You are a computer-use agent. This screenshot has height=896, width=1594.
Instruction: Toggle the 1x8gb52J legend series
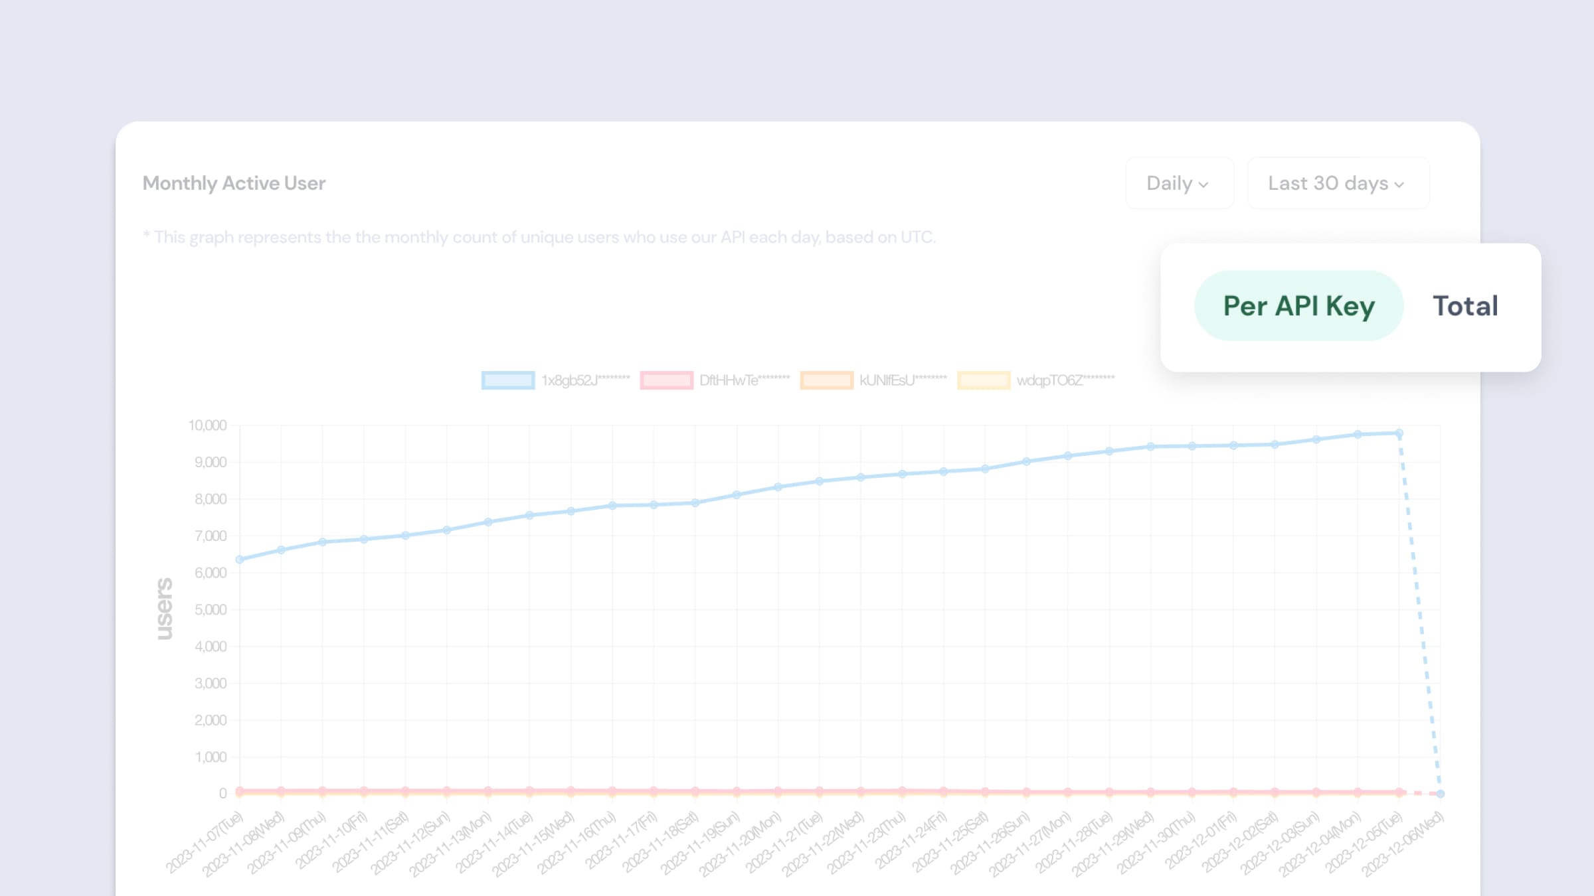tap(555, 380)
